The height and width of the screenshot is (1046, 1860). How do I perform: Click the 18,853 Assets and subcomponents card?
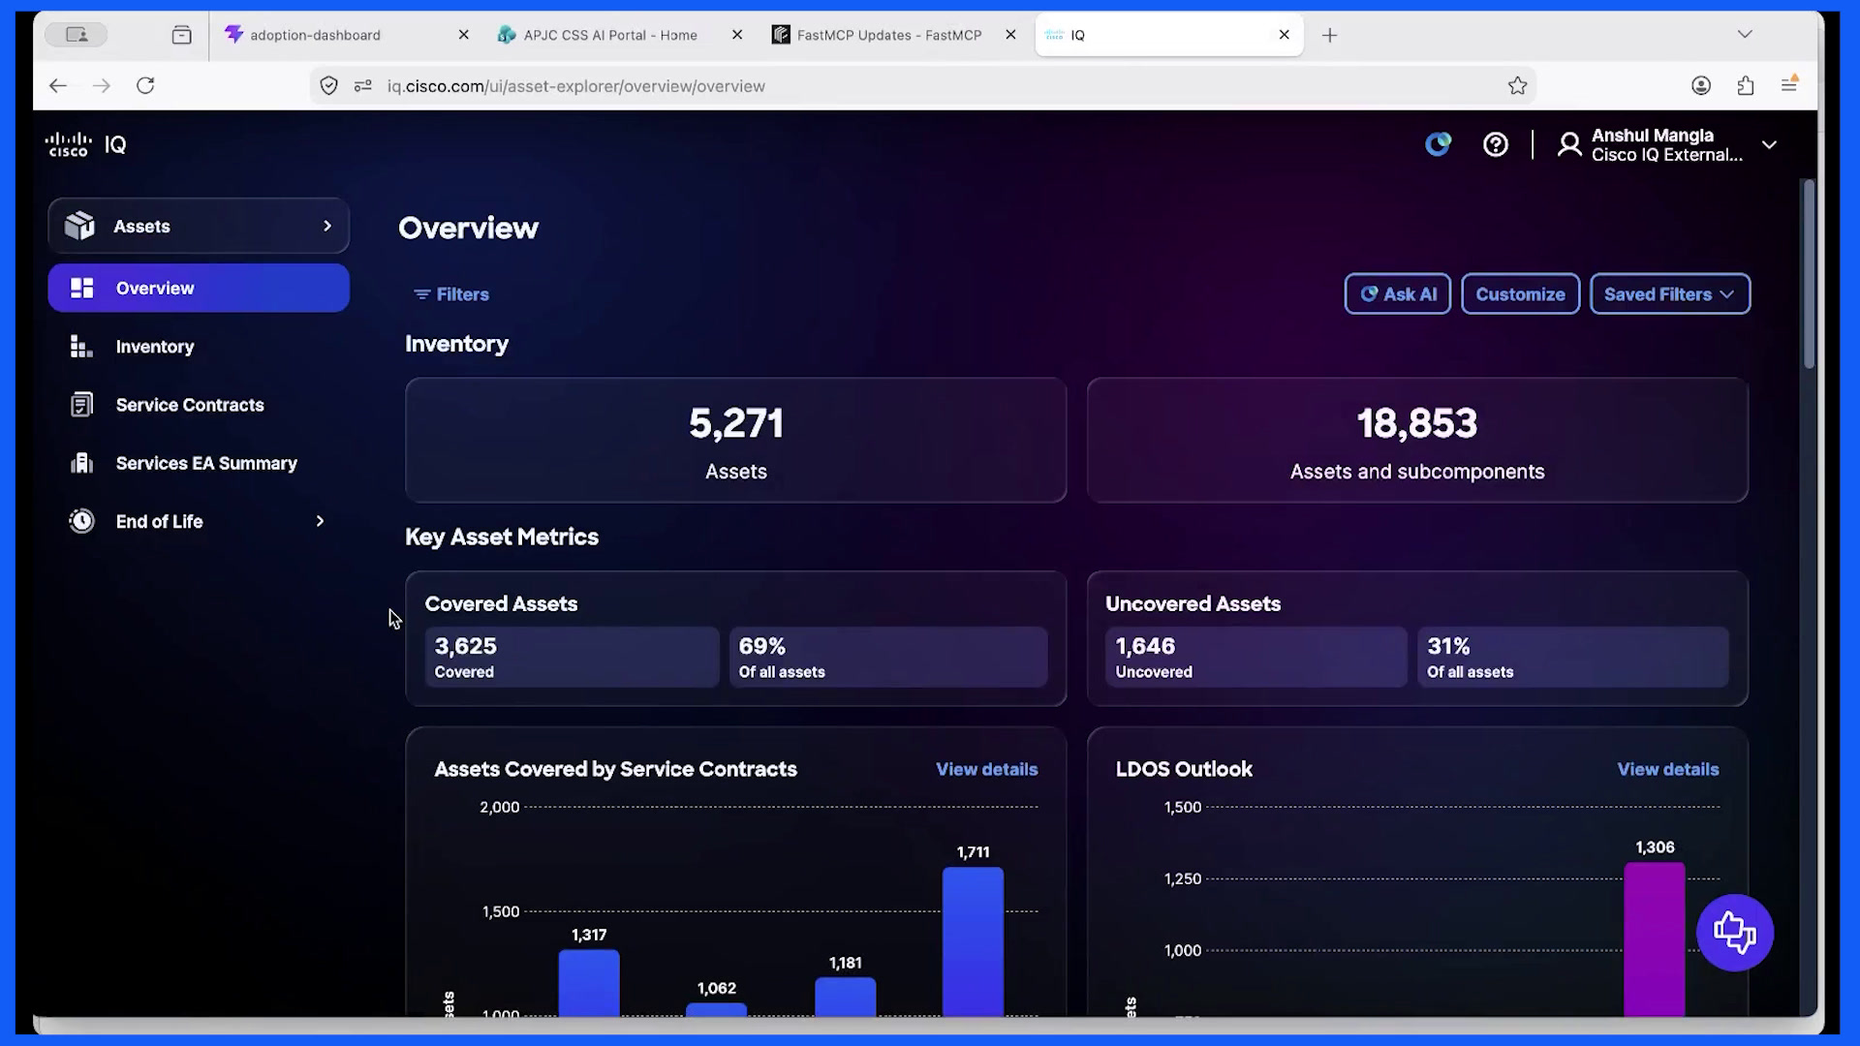(1417, 440)
